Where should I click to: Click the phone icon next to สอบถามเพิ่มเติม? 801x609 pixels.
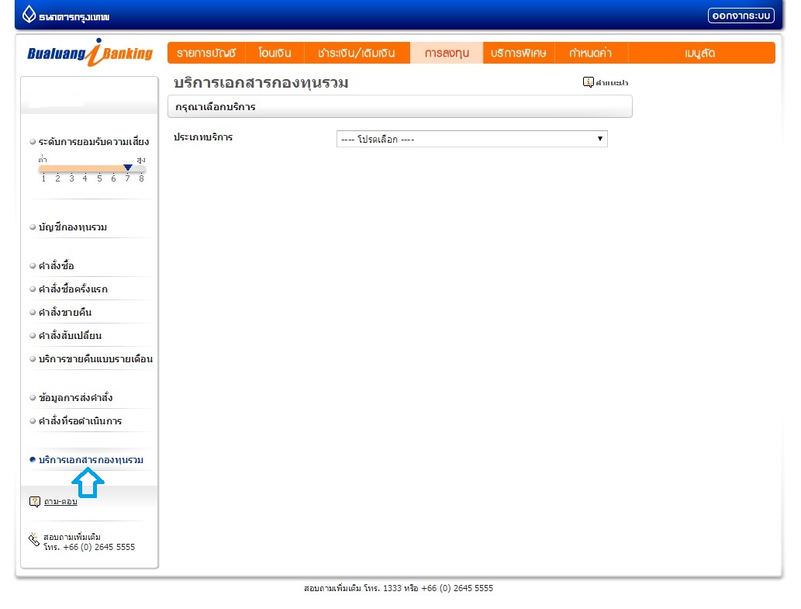point(33,539)
